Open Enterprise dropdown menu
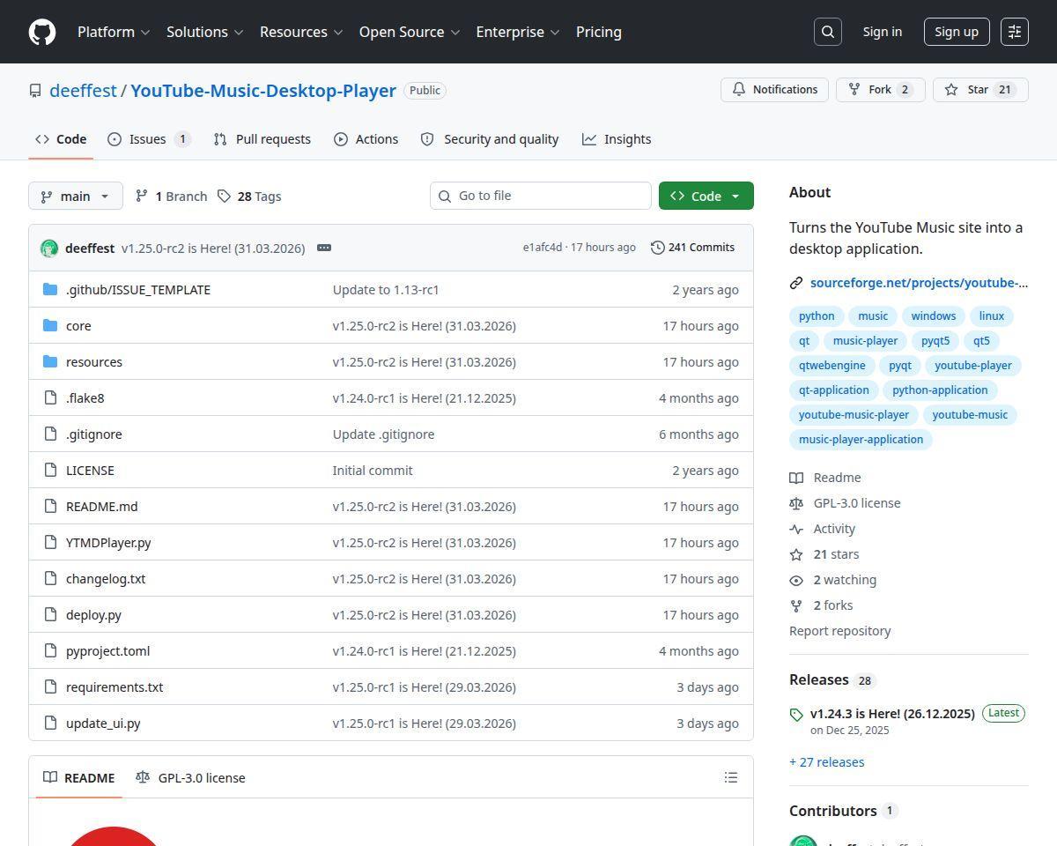Image resolution: width=1057 pixels, height=846 pixels. 518,32
